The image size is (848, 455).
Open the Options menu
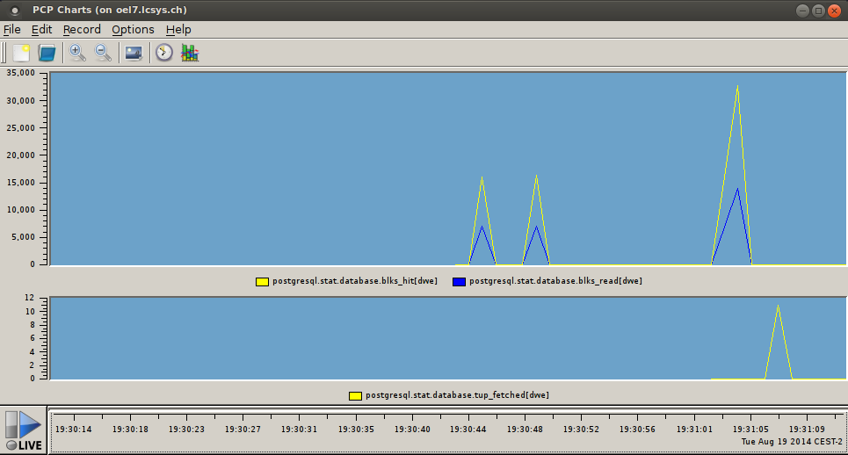(x=133, y=29)
